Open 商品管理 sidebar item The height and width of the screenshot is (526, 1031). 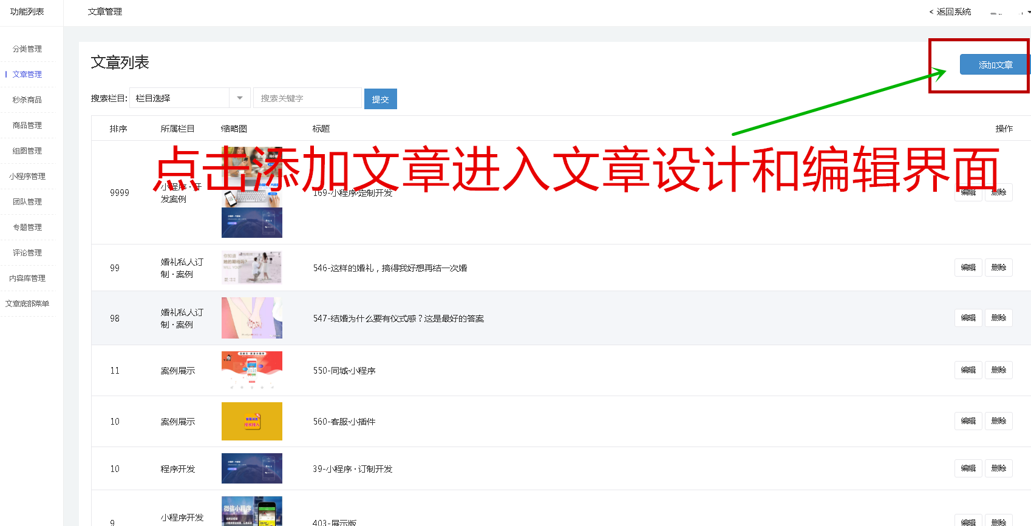(27, 126)
